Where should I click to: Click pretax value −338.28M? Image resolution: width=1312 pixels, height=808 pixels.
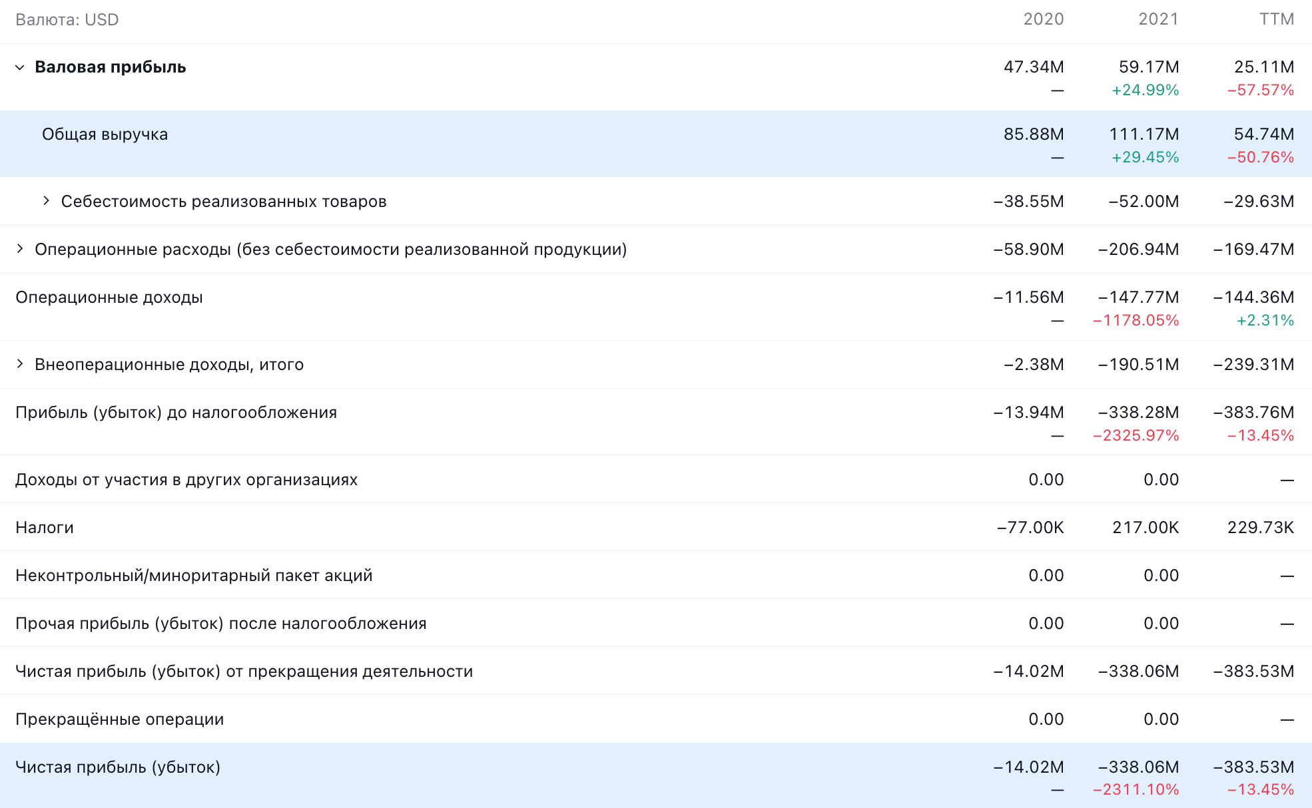1139,413
